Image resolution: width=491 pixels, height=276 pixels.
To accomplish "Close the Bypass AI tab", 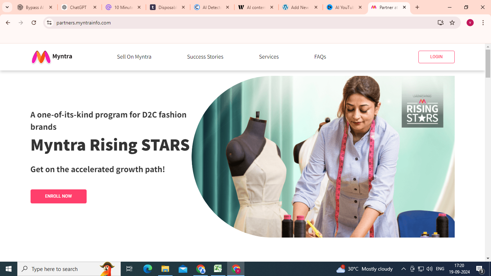I will pyautogui.click(x=51, y=7).
